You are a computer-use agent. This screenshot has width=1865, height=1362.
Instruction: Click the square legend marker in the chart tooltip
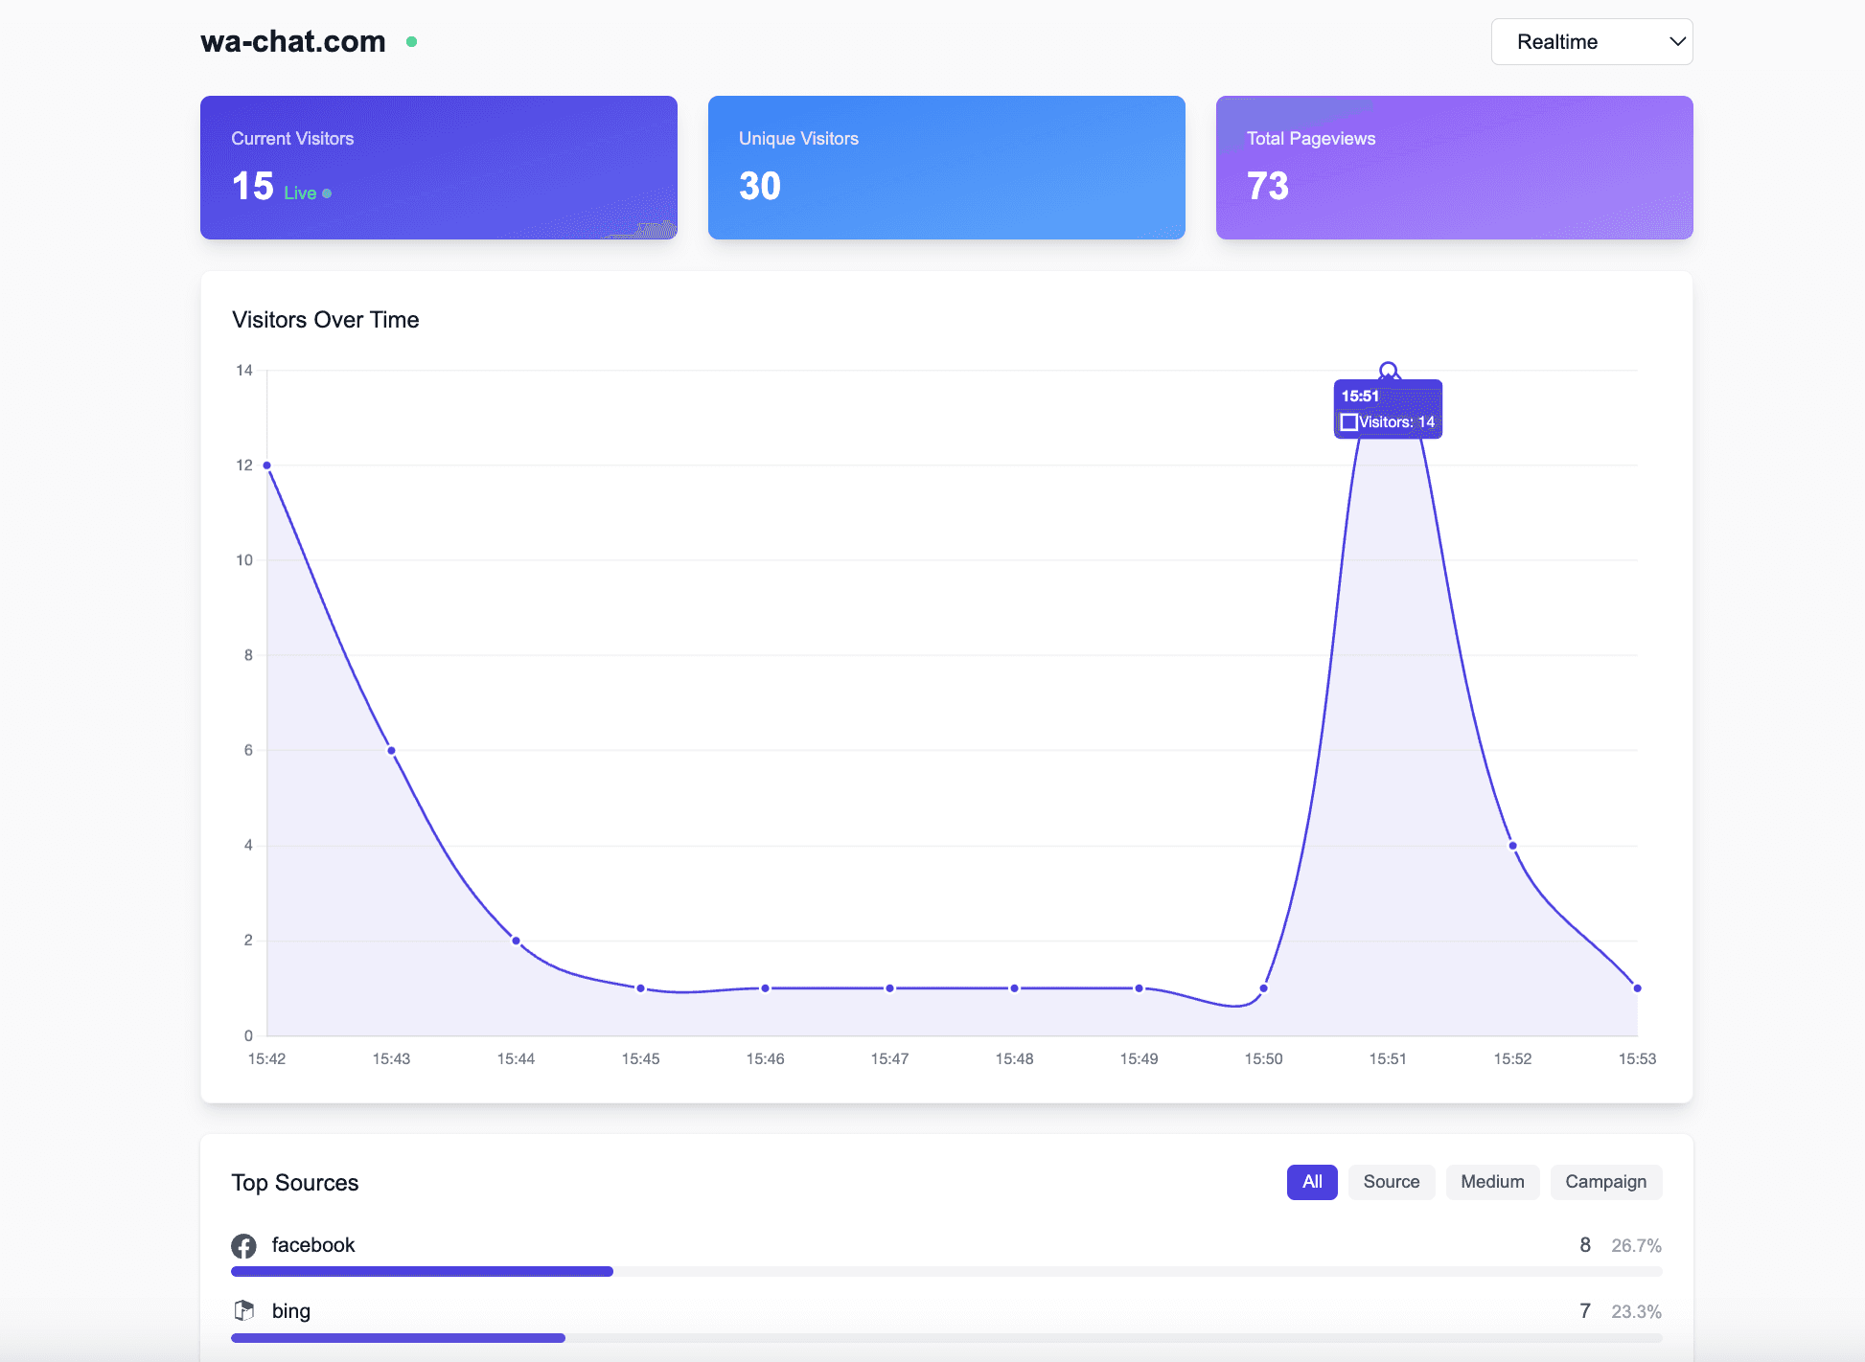[x=1349, y=421]
